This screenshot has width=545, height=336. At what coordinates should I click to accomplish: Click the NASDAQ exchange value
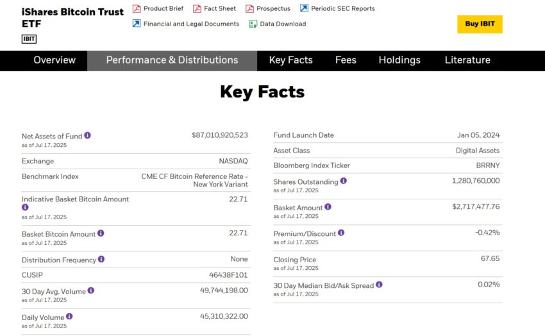pos(233,161)
